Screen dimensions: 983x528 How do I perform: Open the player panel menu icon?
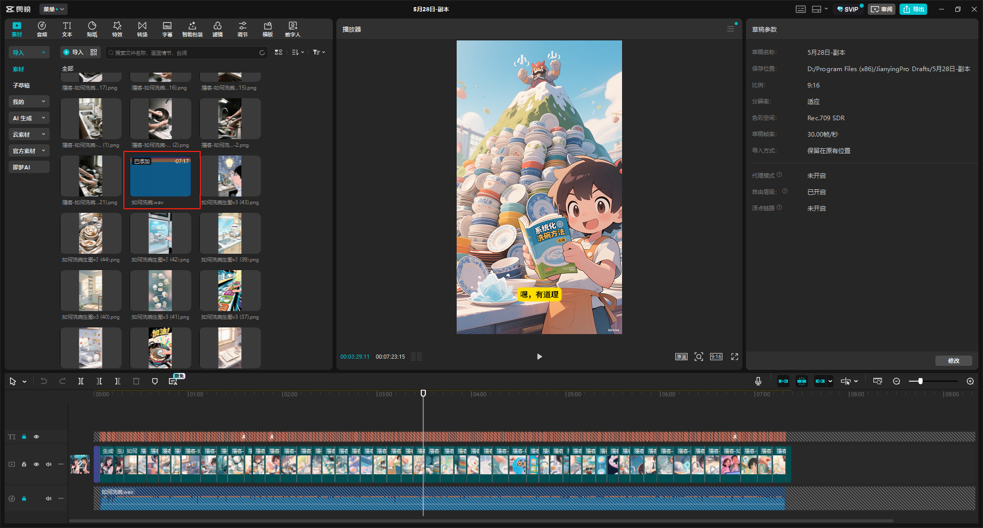pyautogui.click(x=731, y=29)
